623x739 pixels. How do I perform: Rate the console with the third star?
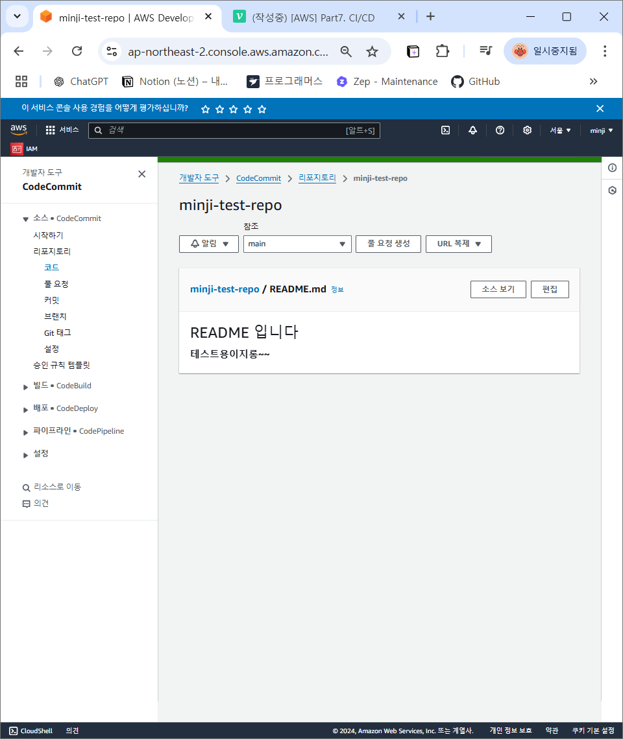tap(234, 110)
